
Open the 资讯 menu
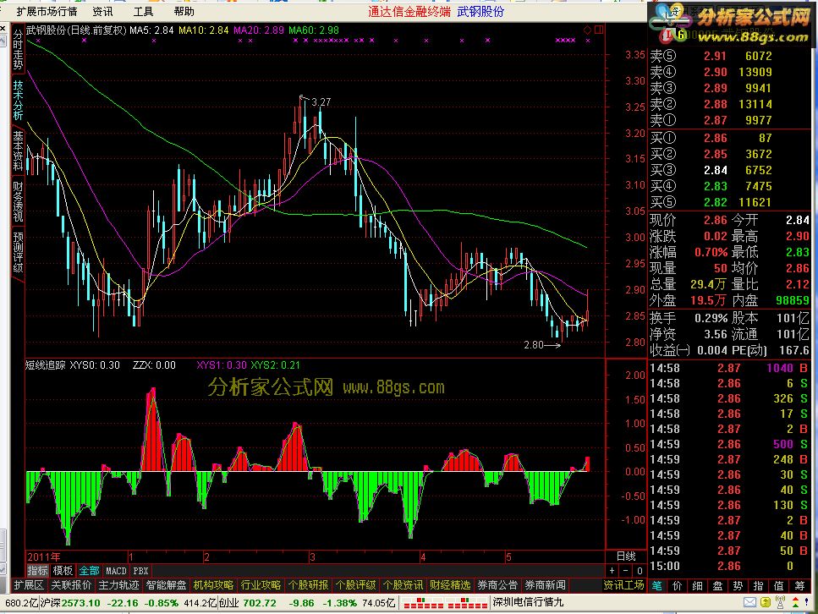tap(102, 11)
